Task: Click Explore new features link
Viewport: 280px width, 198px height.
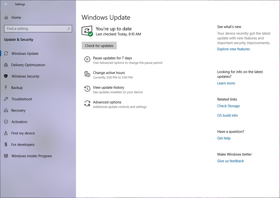Action: [x=234, y=49]
